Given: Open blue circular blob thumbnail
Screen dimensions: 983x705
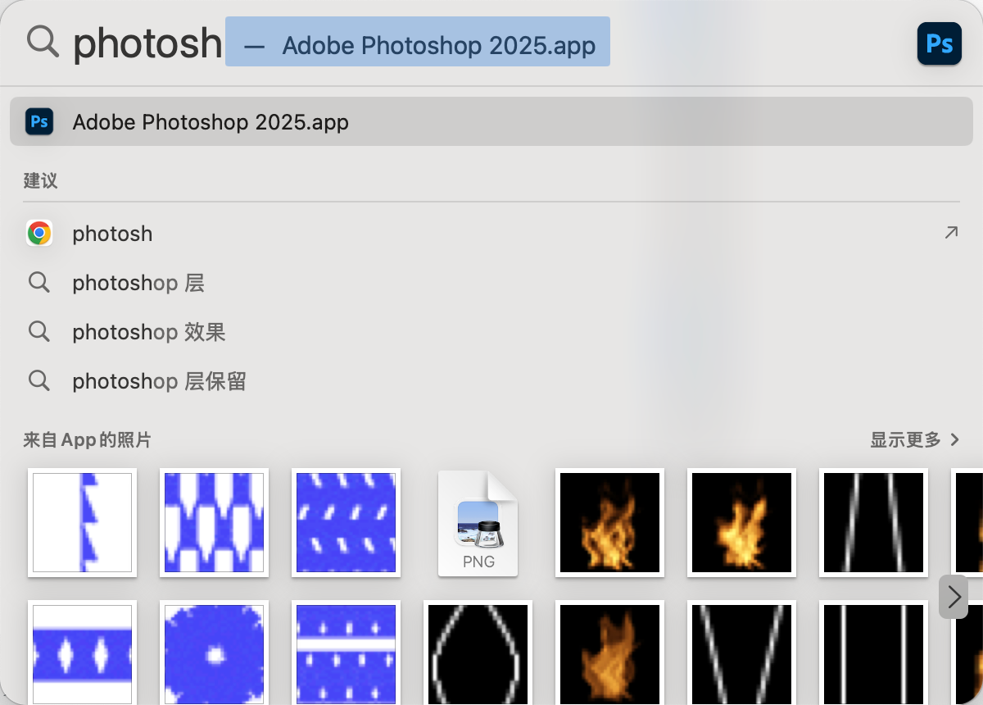Looking at the screenshot, I should click(x=214, y=653).
